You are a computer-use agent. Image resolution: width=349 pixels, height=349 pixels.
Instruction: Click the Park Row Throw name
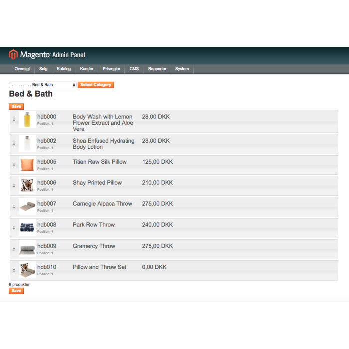pos(94,225)
